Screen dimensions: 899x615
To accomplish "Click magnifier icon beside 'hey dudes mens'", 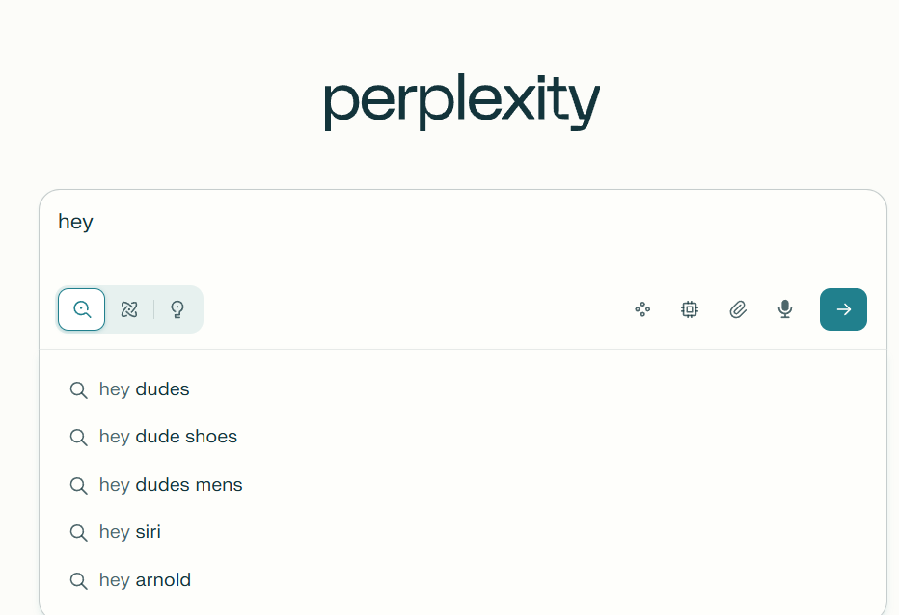I will pos(79,486).
